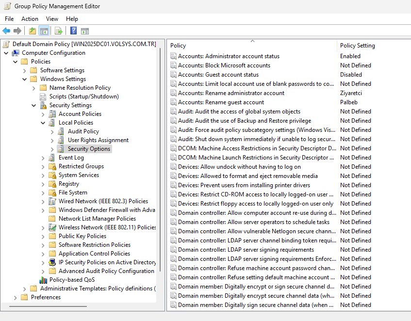Expand the Audit Policy node
Screen dimensions: 411x321
52,131
